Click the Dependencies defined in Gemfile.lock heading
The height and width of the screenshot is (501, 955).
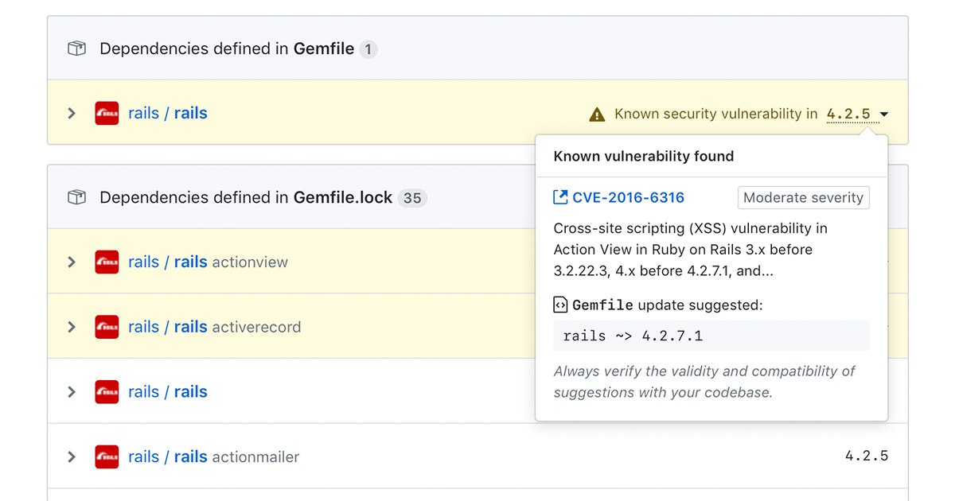pos(246,197)
